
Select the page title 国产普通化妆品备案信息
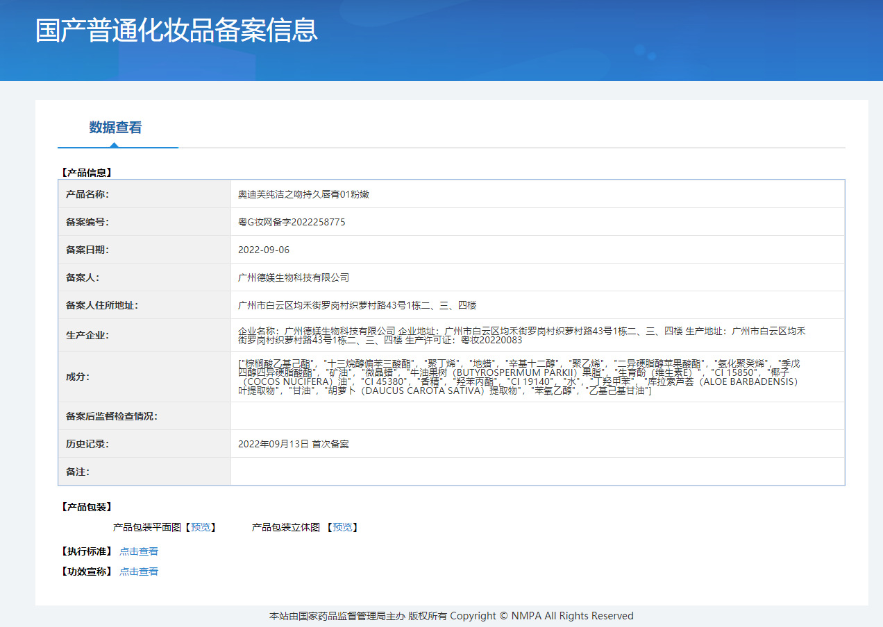click(x=176, y=31)
